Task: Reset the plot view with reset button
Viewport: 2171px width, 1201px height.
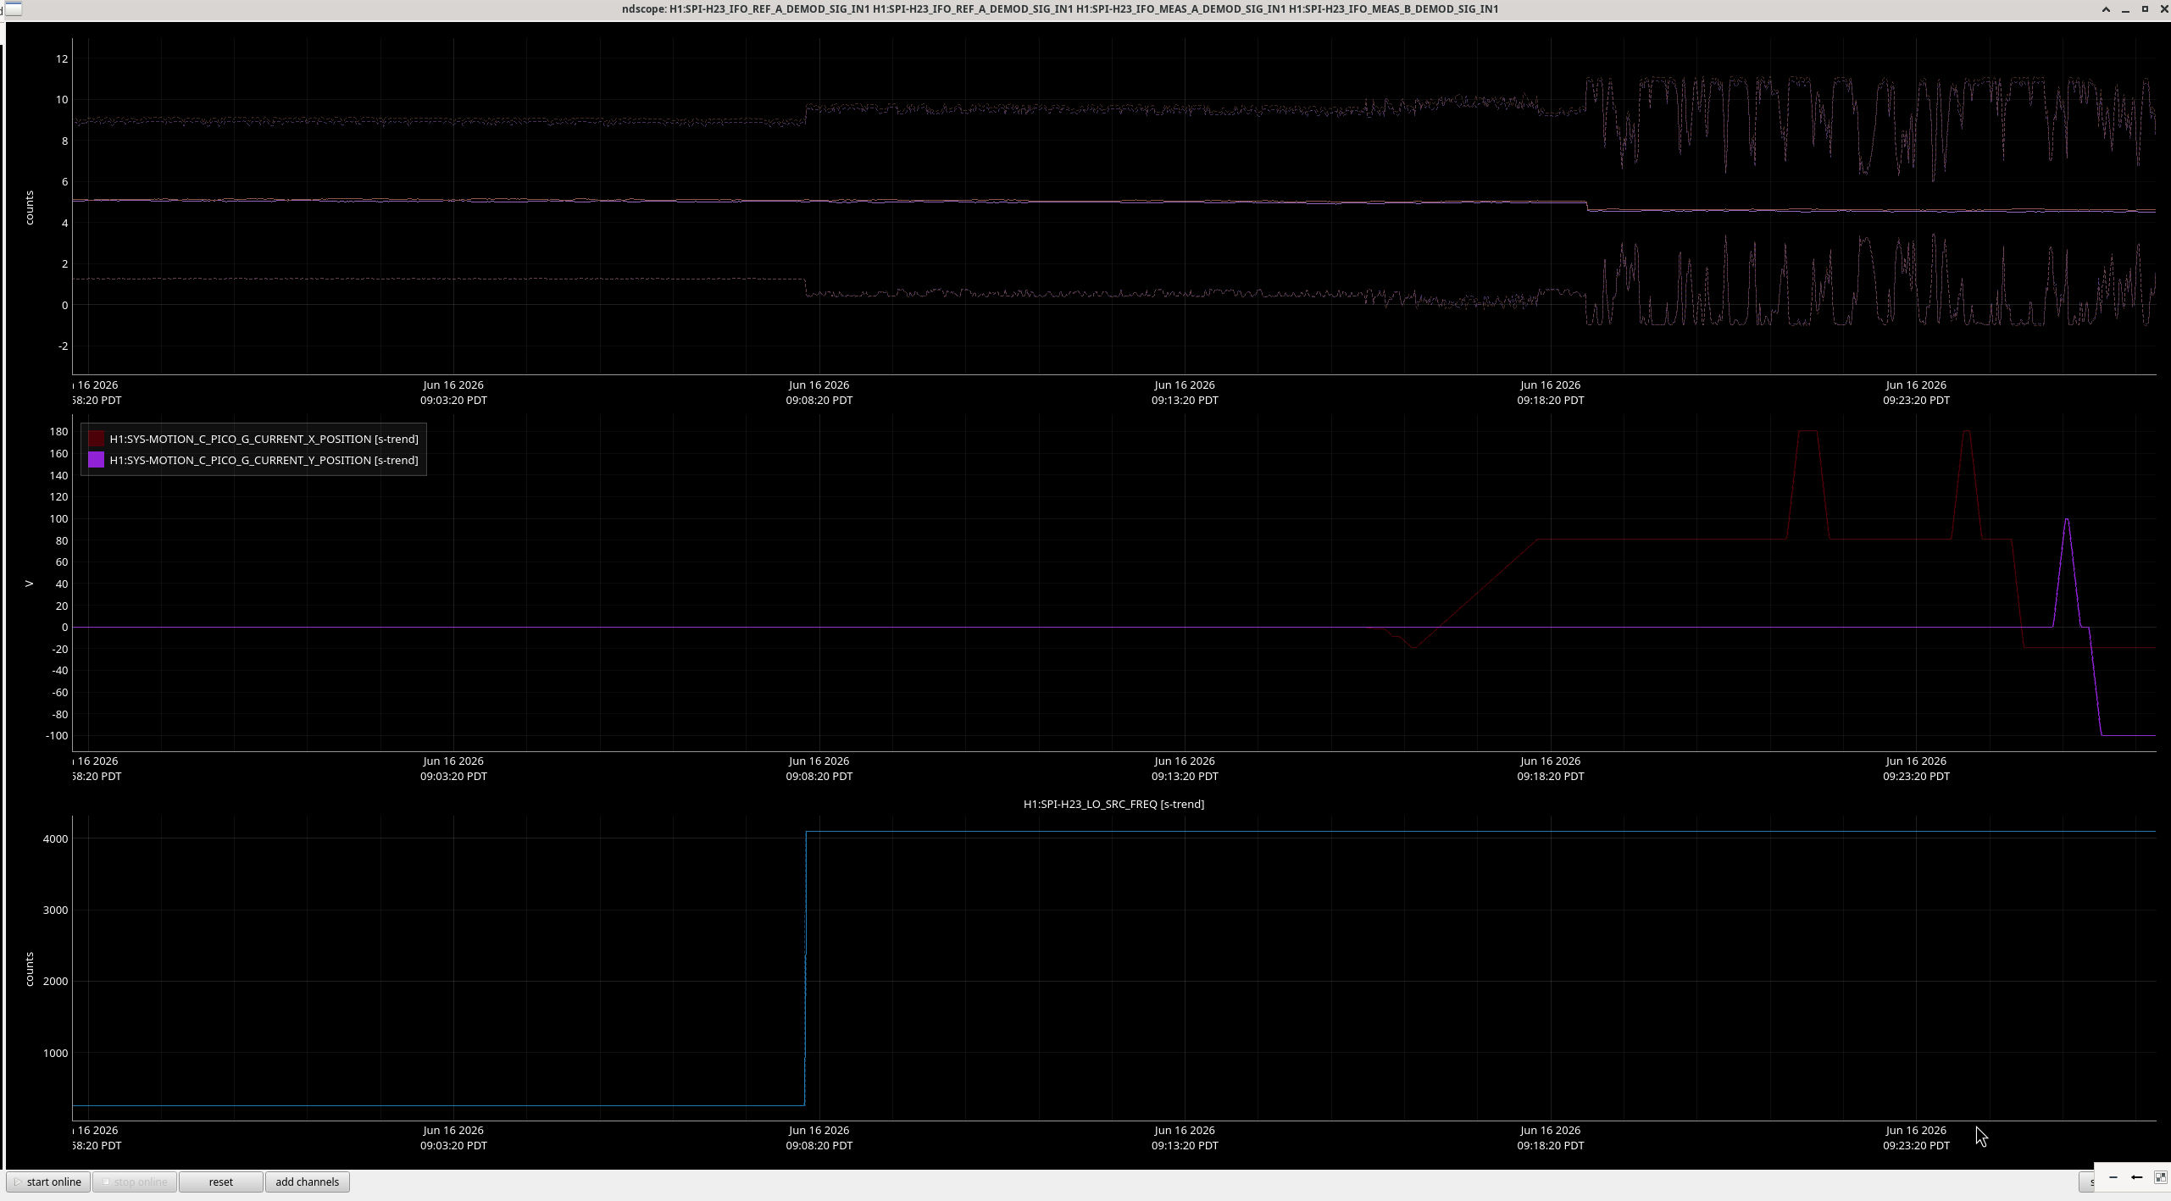Action: click(220, 1182)
